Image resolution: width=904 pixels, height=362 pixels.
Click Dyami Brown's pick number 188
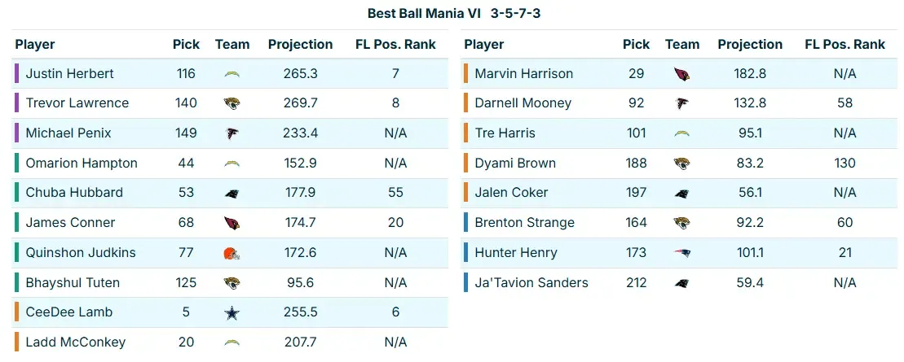coord(636,164)
